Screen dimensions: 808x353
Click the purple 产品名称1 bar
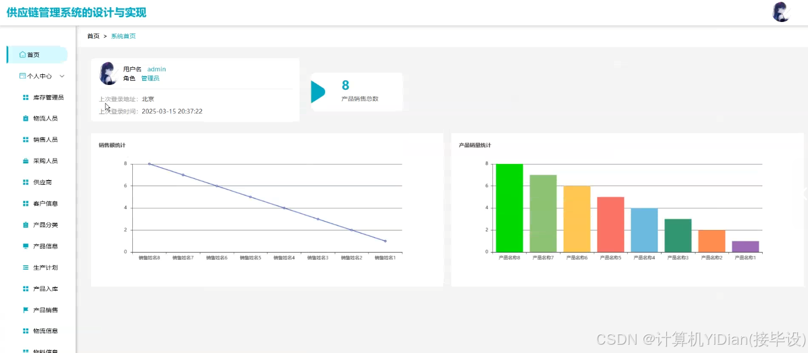pyautogui.click(x=745, y=247)
